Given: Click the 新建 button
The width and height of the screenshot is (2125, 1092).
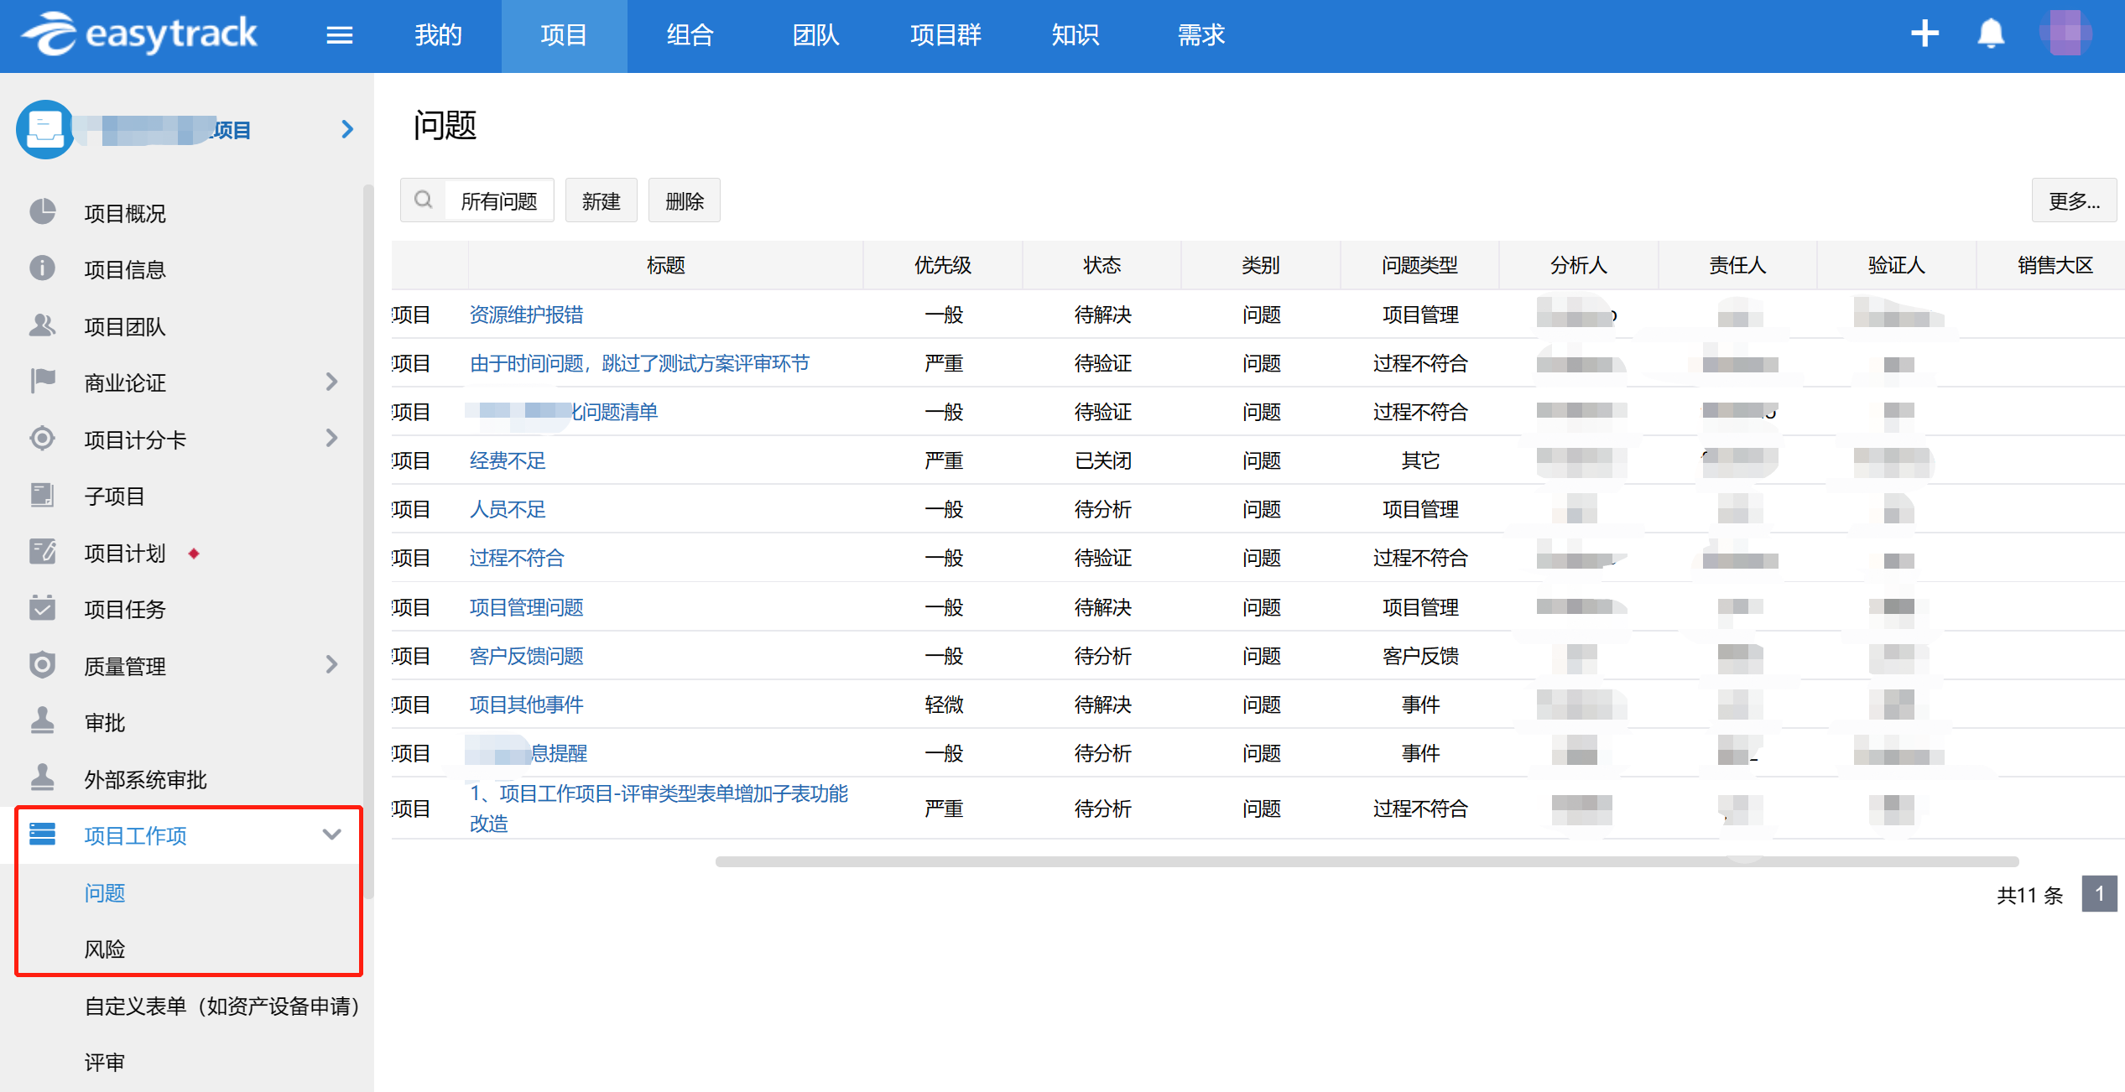Looking at the screenshot, I should [601, 201].
